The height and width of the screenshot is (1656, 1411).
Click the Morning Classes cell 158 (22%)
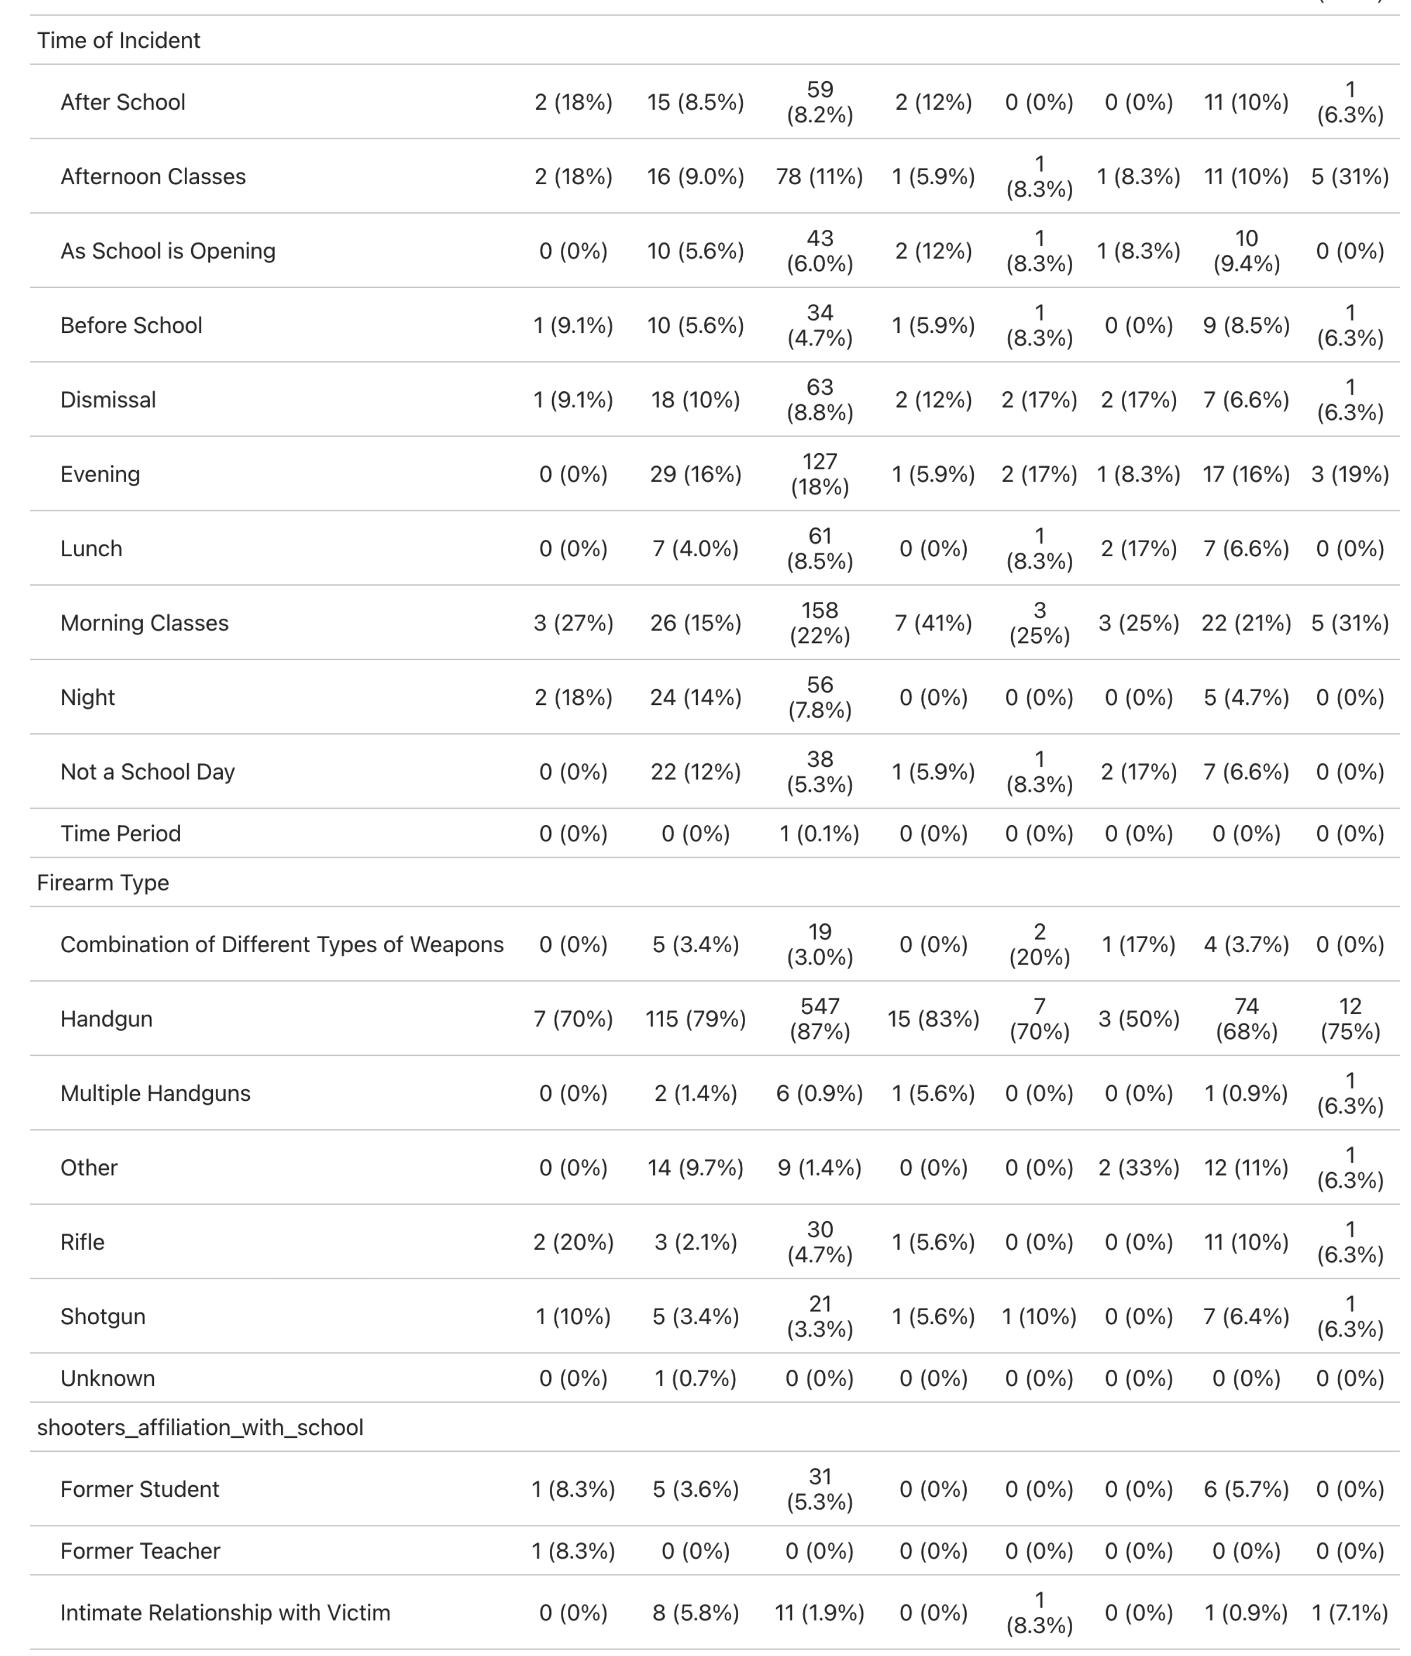click(819, 623)
